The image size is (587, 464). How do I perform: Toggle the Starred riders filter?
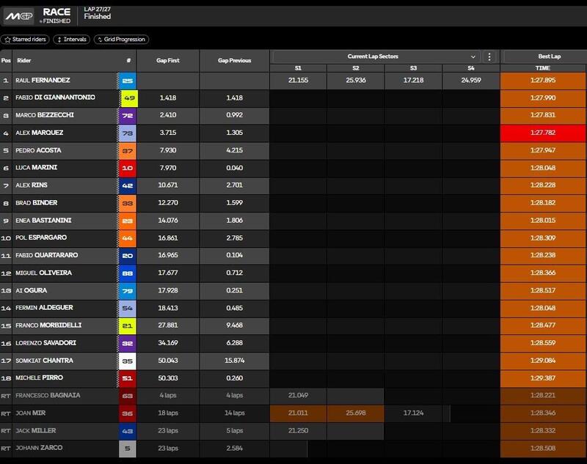click(26, 40)
